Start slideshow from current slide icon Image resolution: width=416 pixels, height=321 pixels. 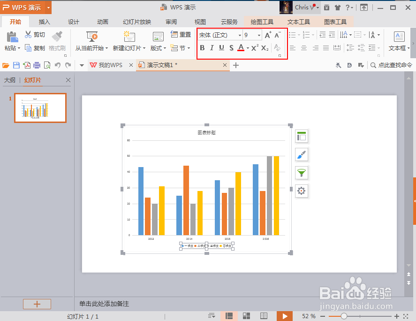click(92, 37)
